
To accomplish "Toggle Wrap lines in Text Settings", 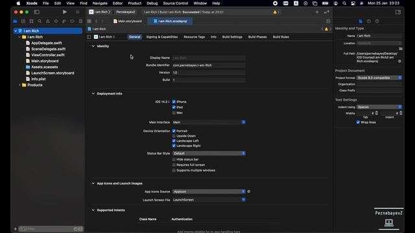I will click(x=358, y=122).
